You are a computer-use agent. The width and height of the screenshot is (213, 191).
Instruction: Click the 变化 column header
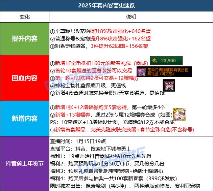click(x=25, y=17)
